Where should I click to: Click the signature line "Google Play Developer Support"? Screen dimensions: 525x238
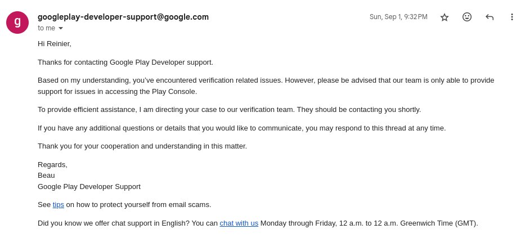(89, 187)
